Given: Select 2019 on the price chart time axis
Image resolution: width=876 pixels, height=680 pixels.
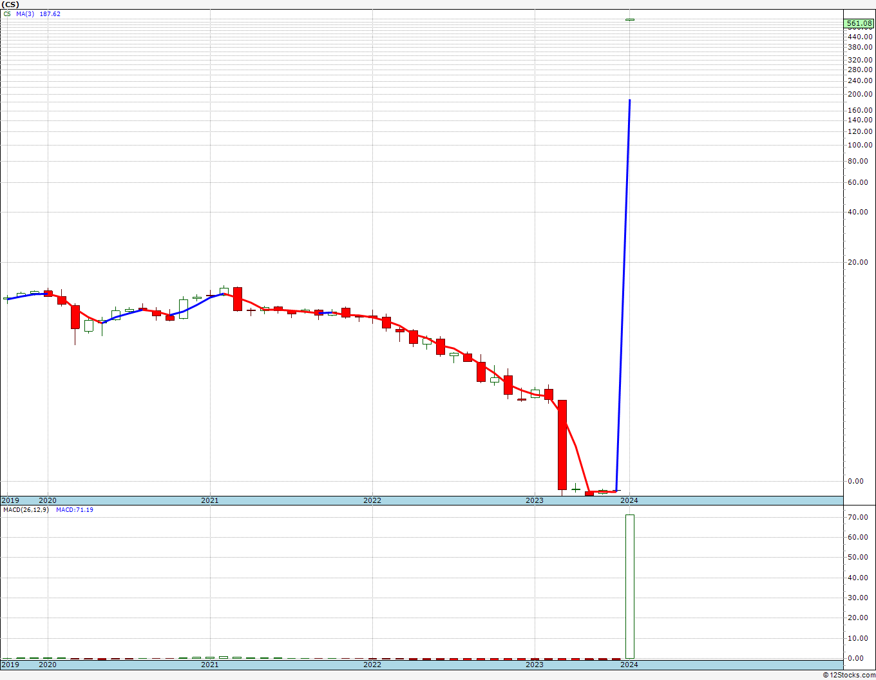Looking at the screenshot, I should pyautogui.click(x=10, y=500).
